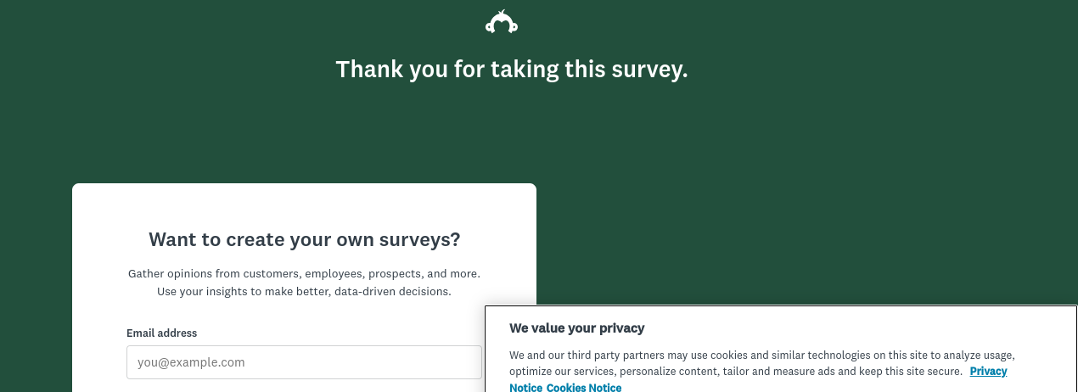Click the 'Want to create your own surveys?' heading
1078x392 pixels.
click(305, 239)
